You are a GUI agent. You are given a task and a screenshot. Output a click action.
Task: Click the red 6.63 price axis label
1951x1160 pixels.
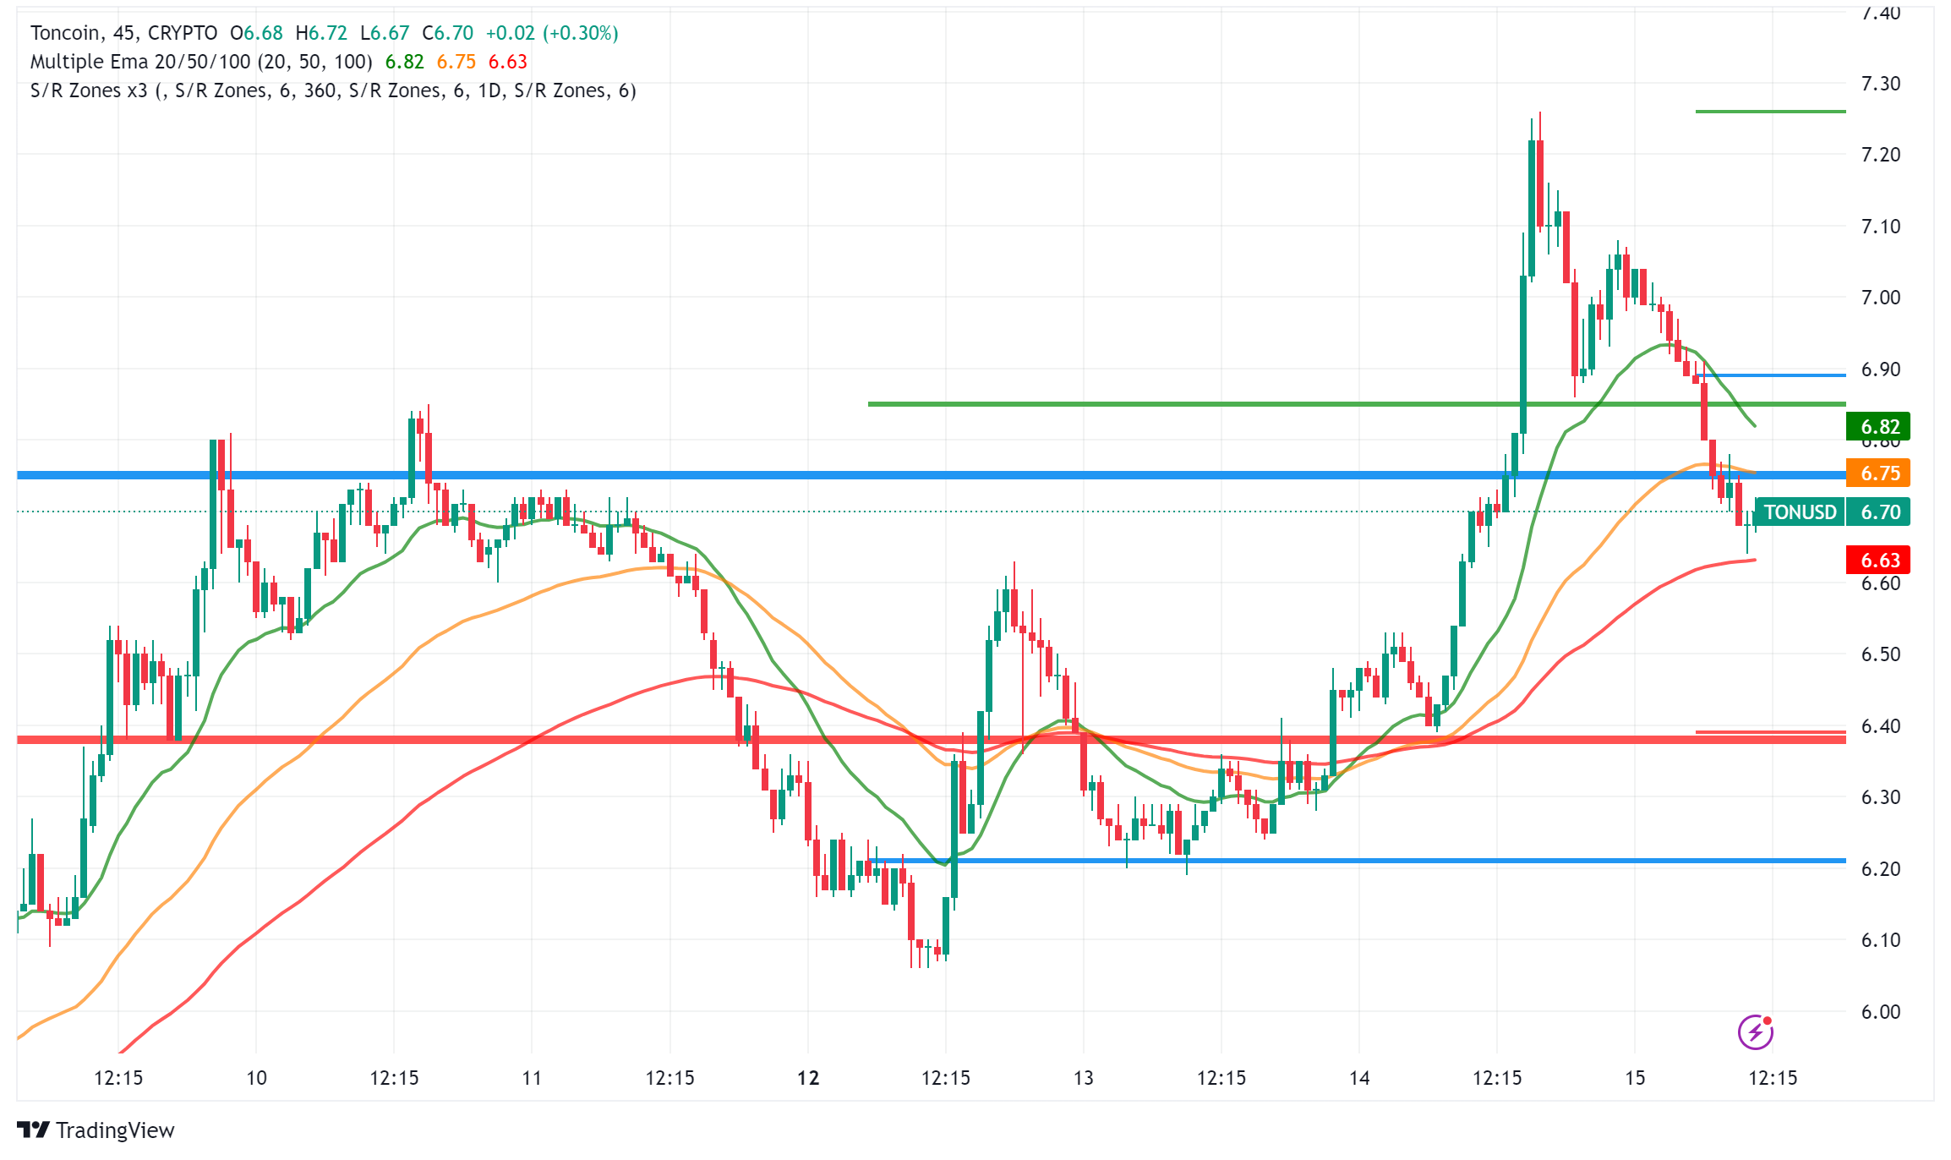tap(1878, 561)
